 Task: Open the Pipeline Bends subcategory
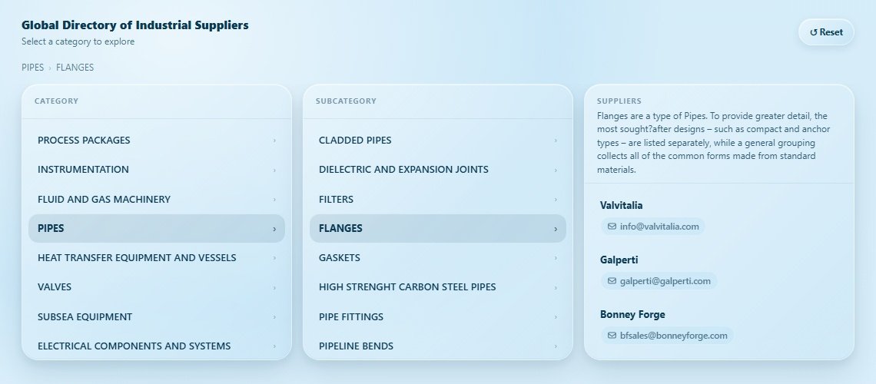(x=356, y=346)
